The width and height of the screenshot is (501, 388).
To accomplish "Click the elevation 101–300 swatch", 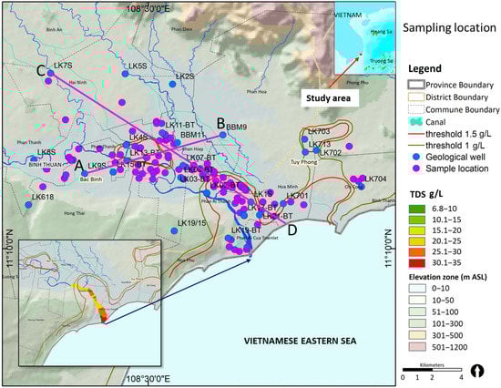I will [417, 323].
